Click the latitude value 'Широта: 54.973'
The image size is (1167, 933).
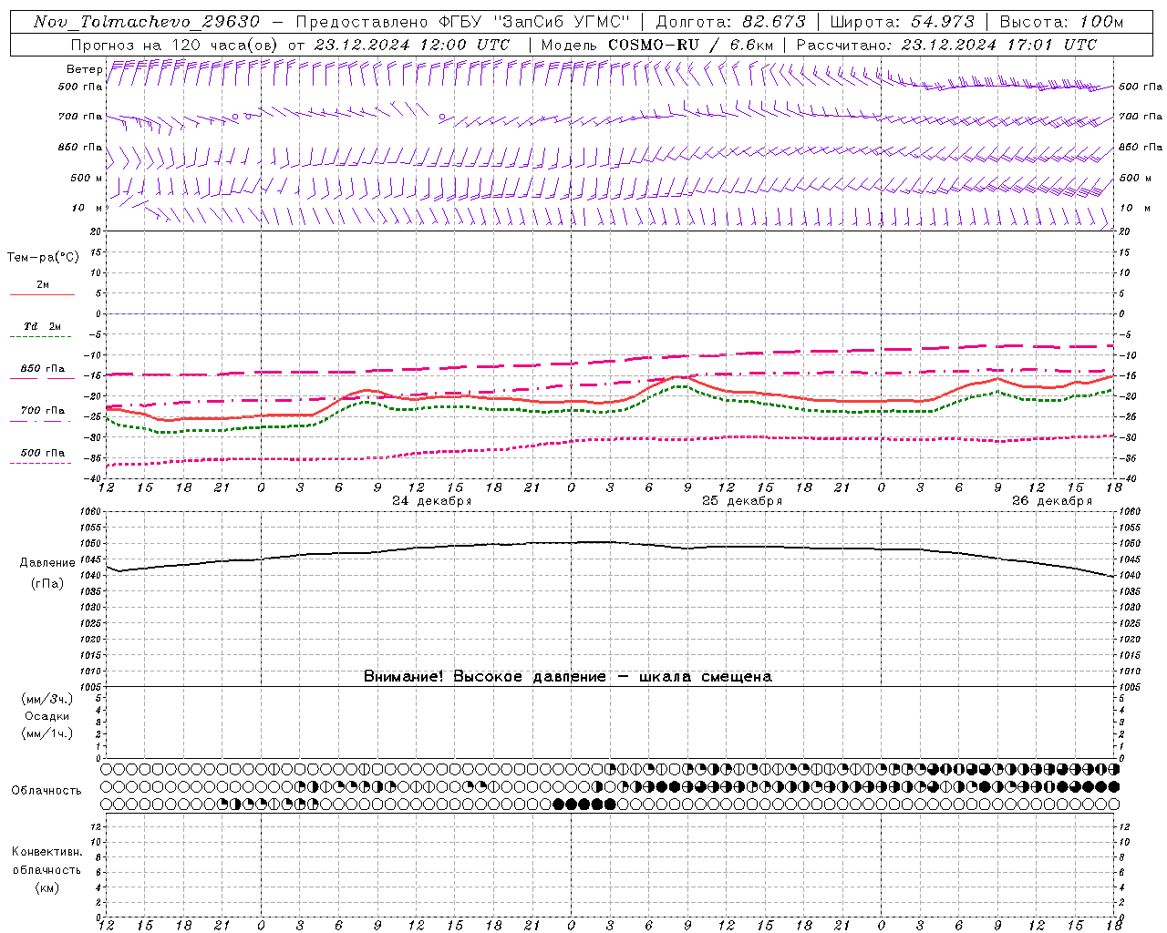coord(903,22)
